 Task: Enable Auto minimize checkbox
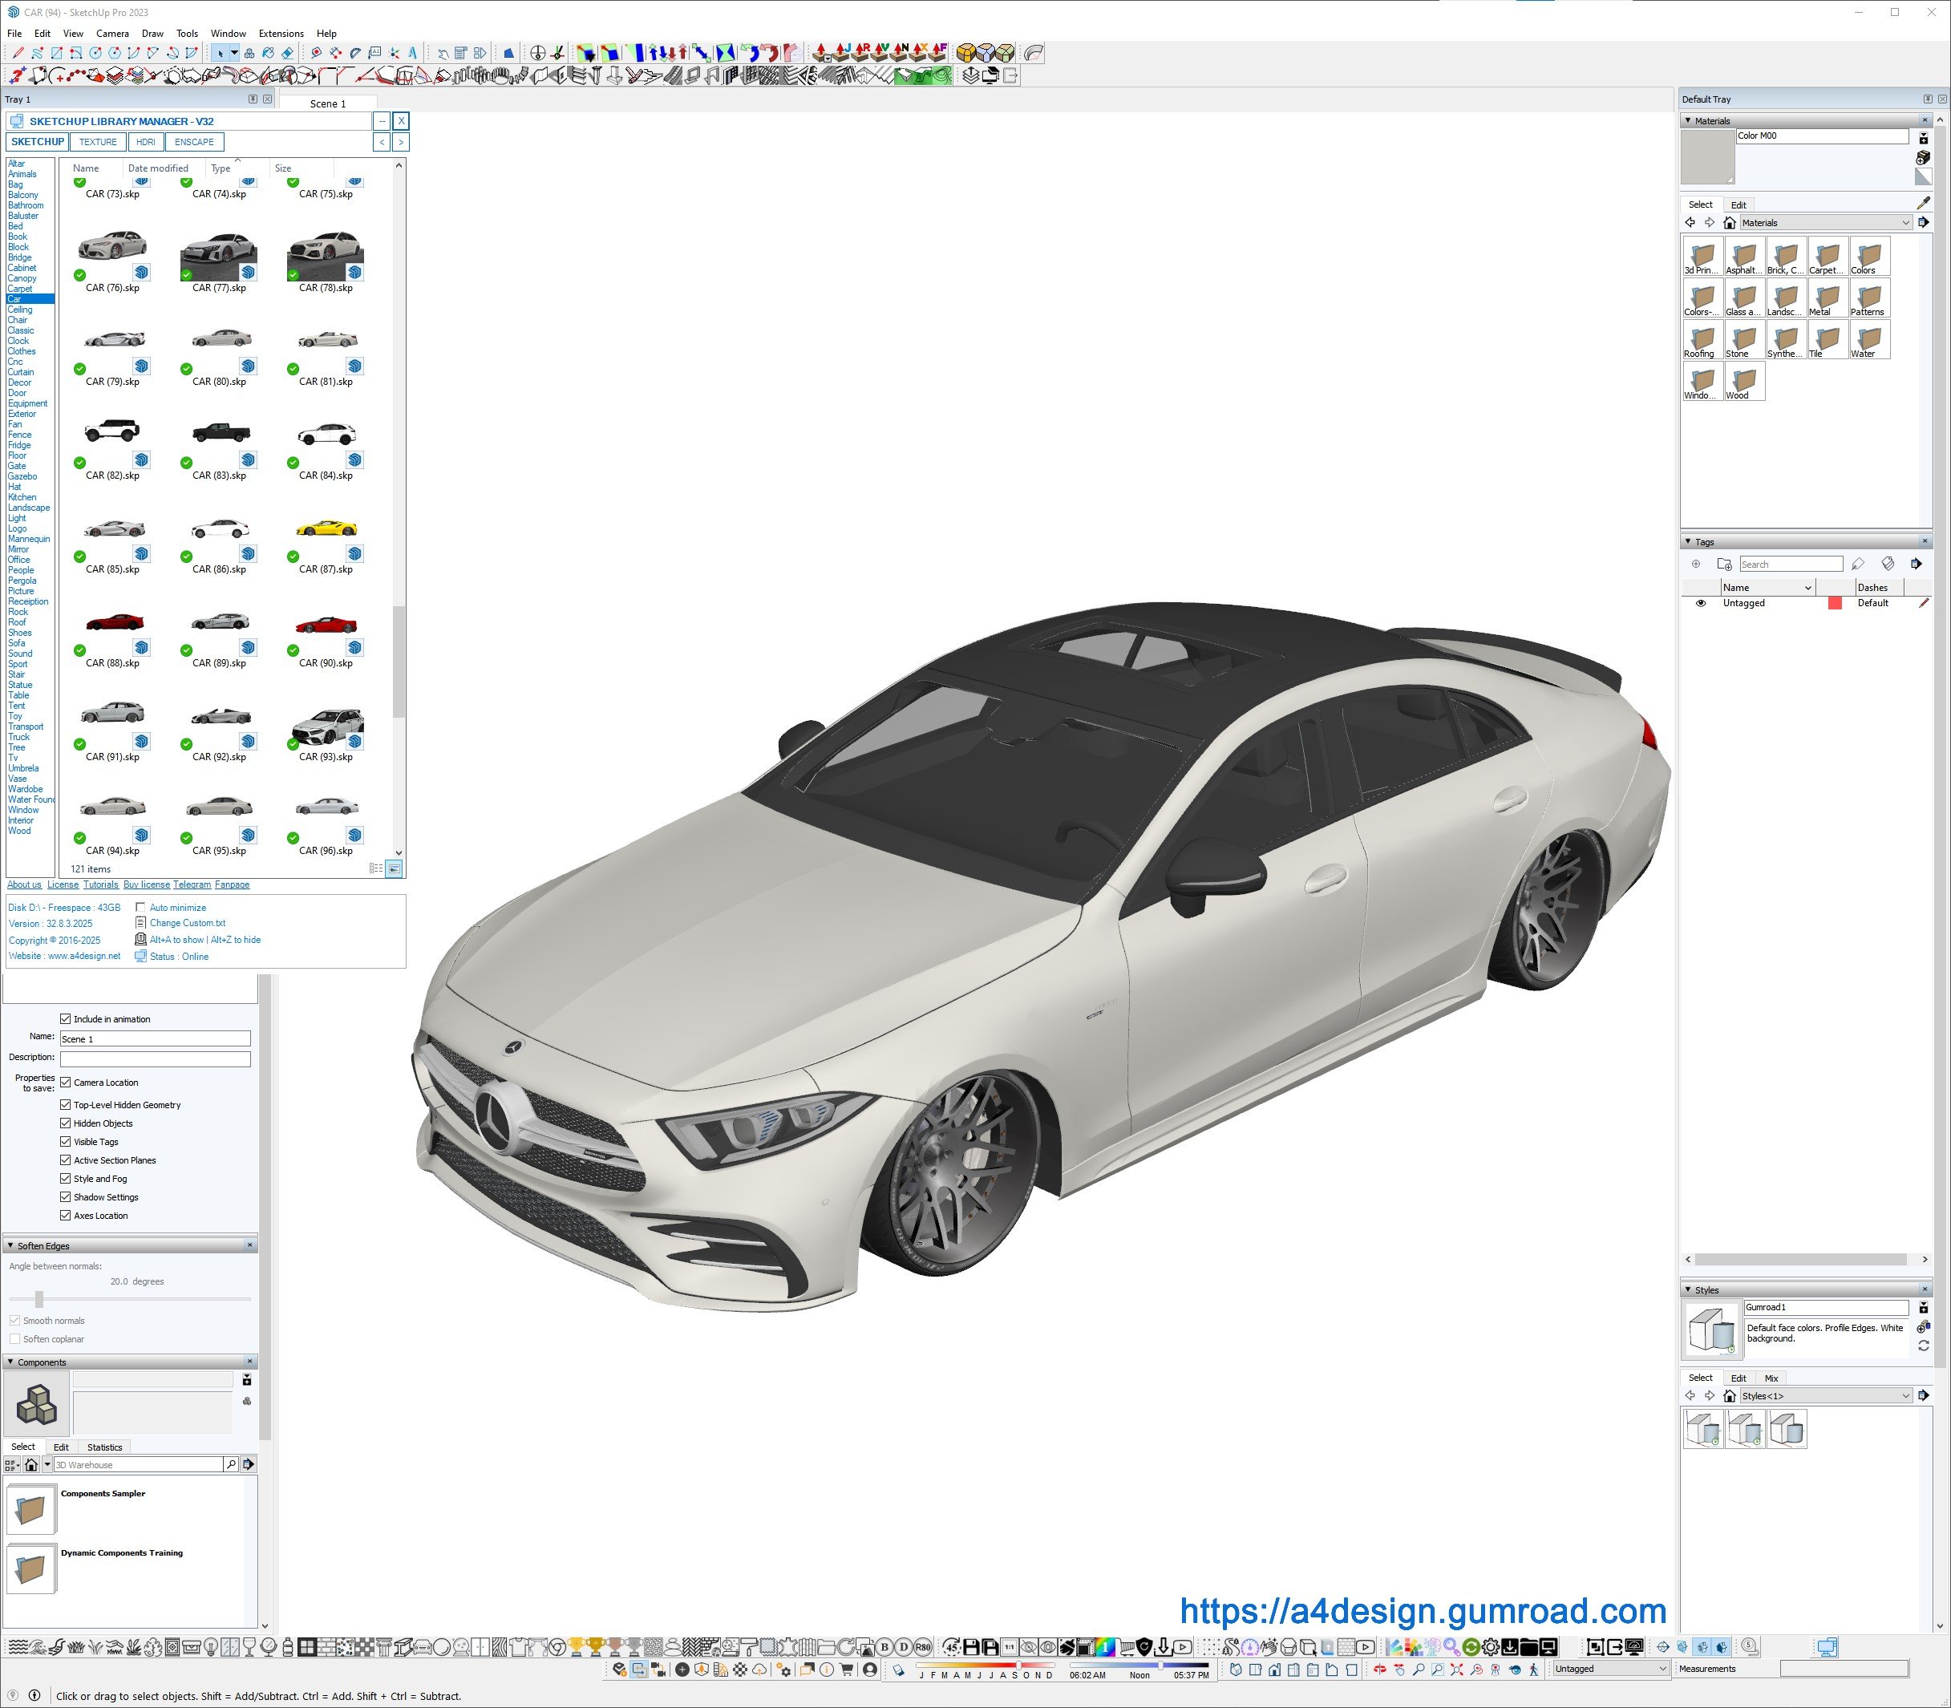click(141, 908)
